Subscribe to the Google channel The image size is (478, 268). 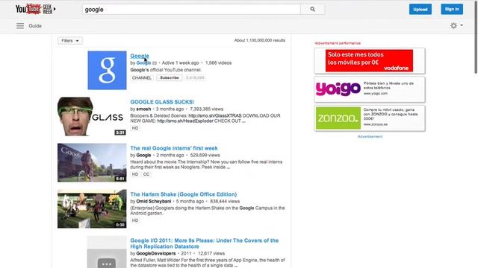(170, 77)
